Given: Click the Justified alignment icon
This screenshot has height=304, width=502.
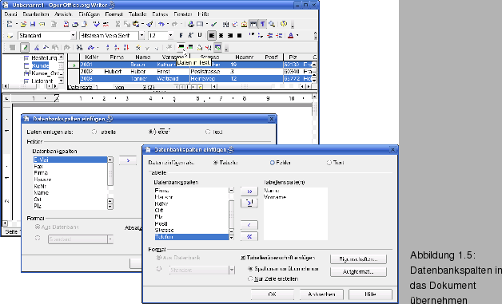Looking at the screenshot, I should 239,35.
